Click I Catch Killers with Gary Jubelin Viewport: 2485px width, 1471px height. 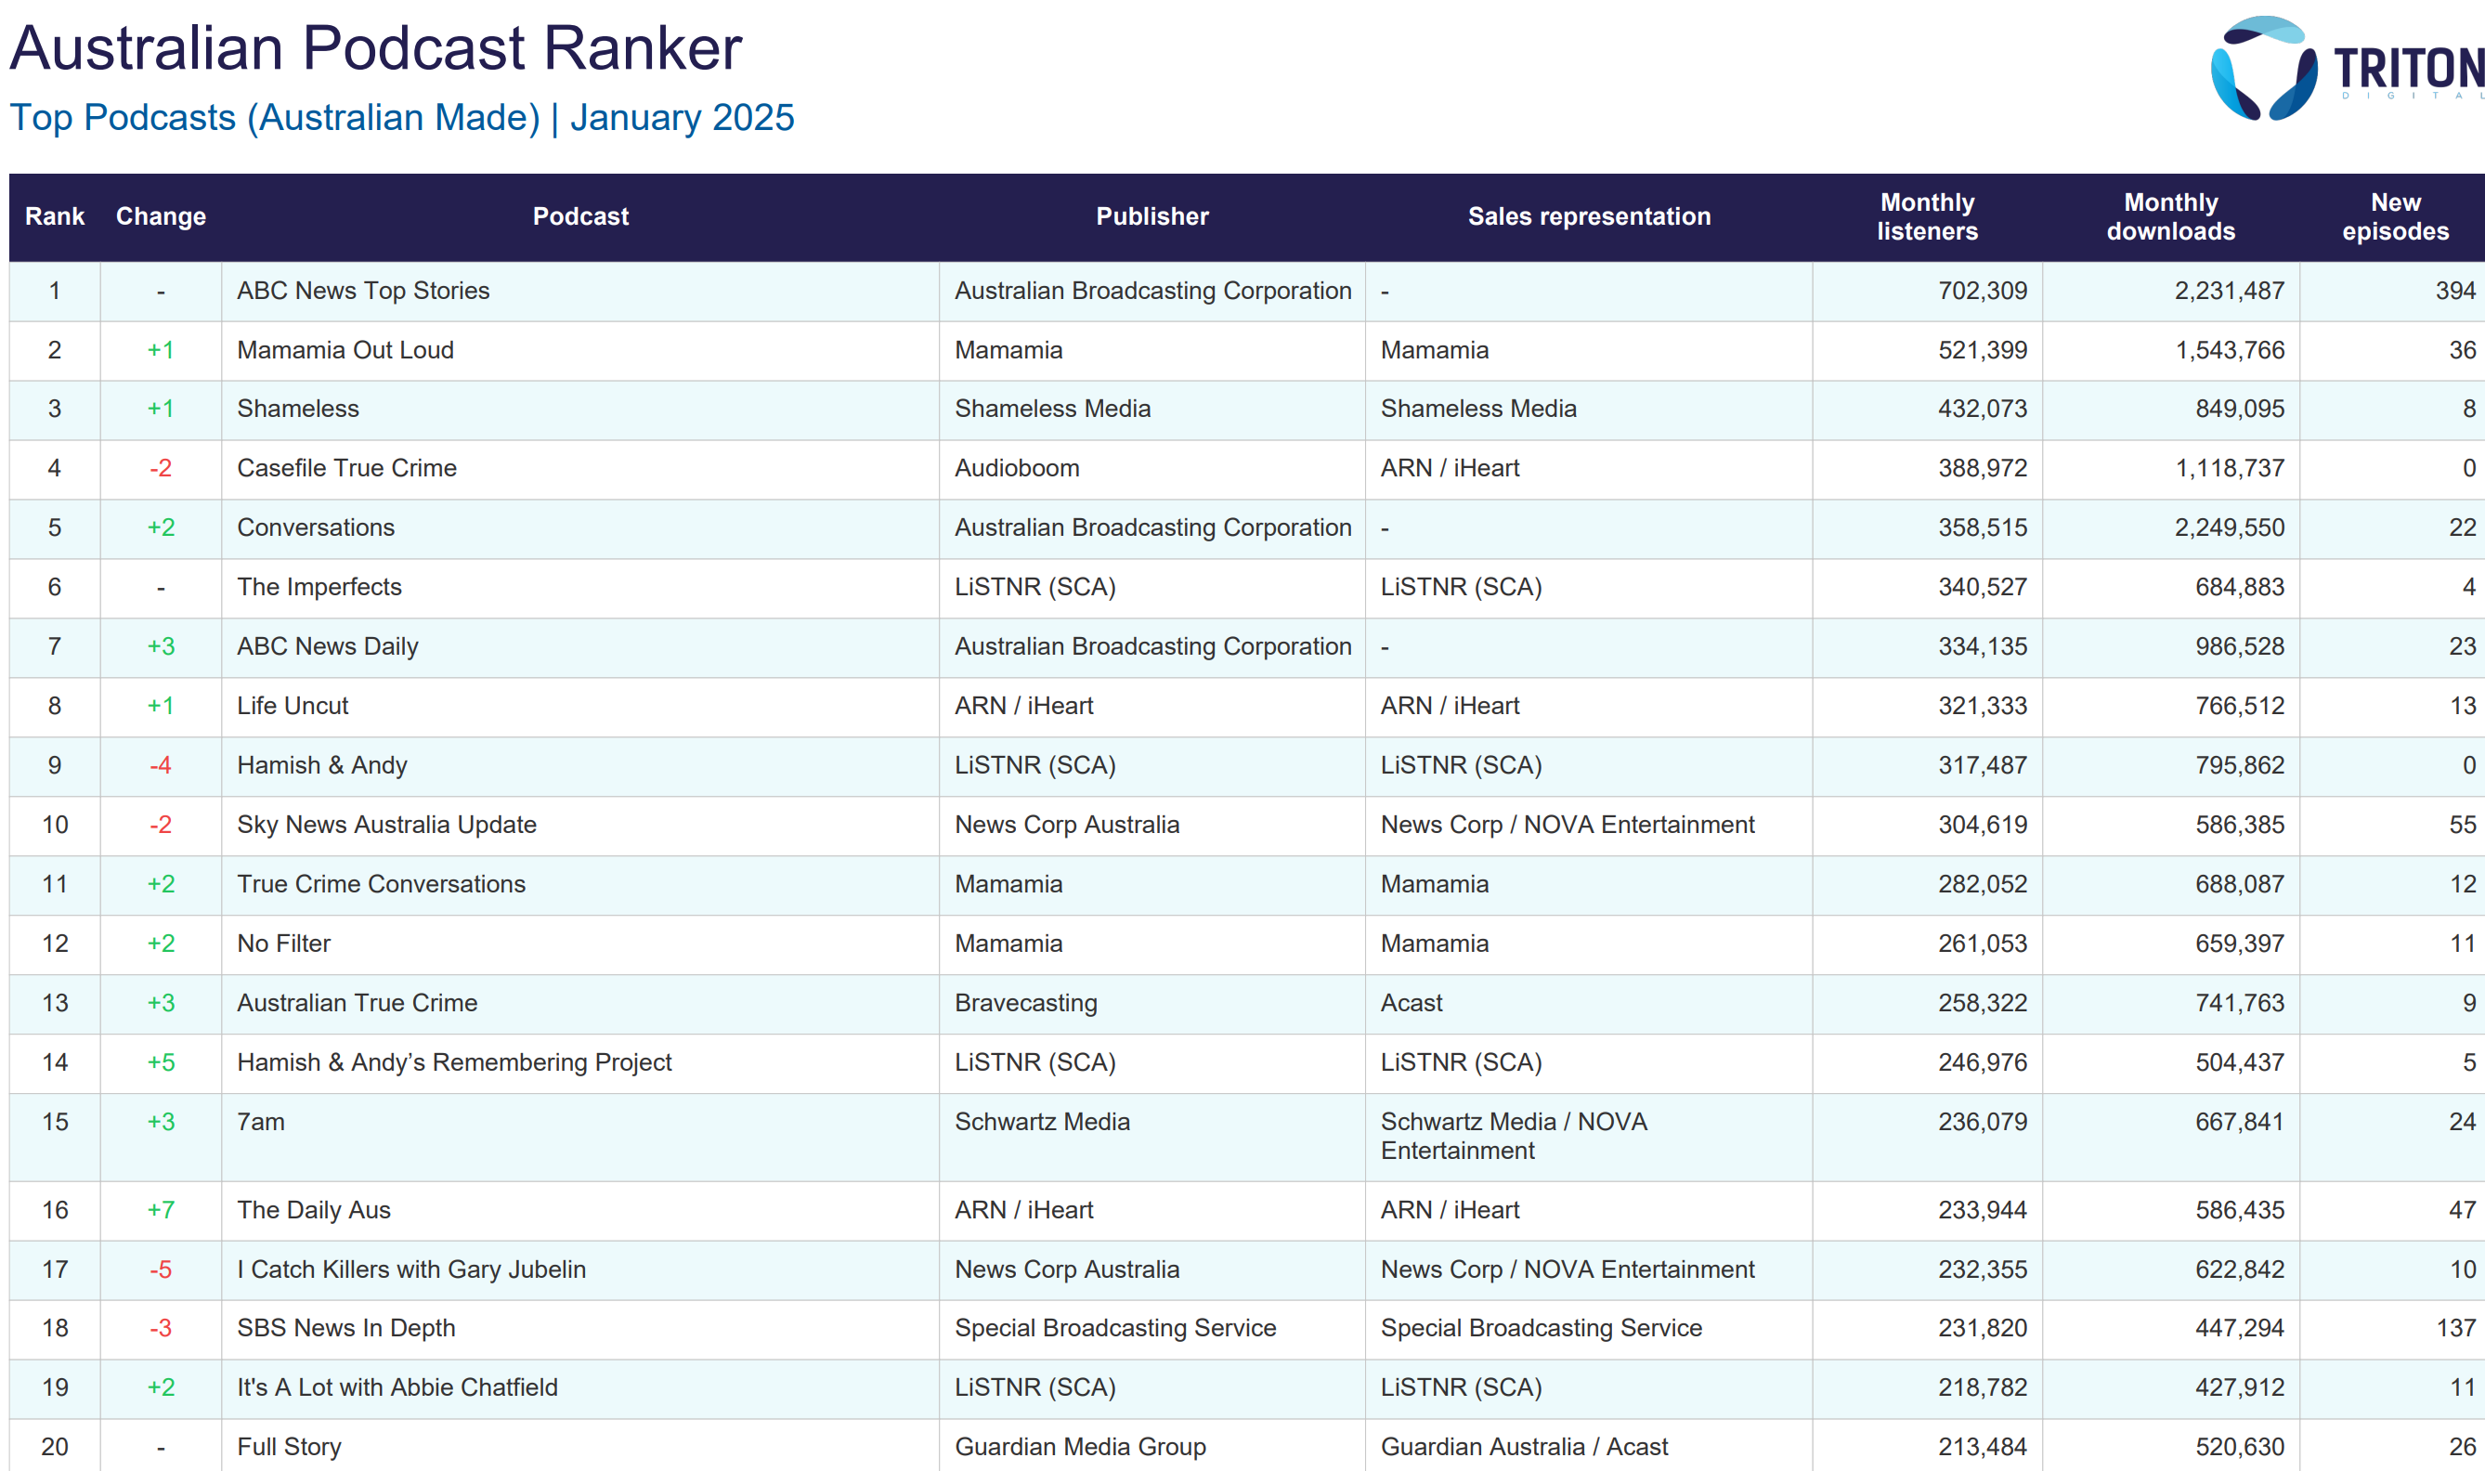[411, 1269]
